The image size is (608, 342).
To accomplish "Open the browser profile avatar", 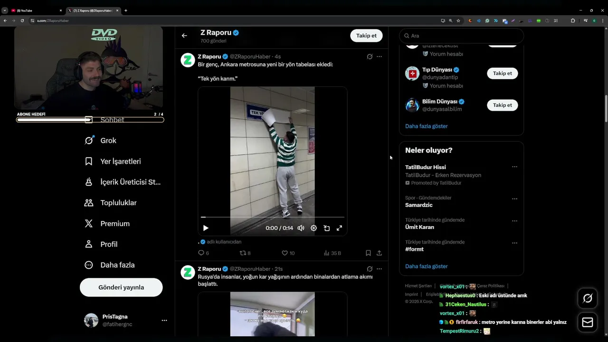I will tap(594, 20).
